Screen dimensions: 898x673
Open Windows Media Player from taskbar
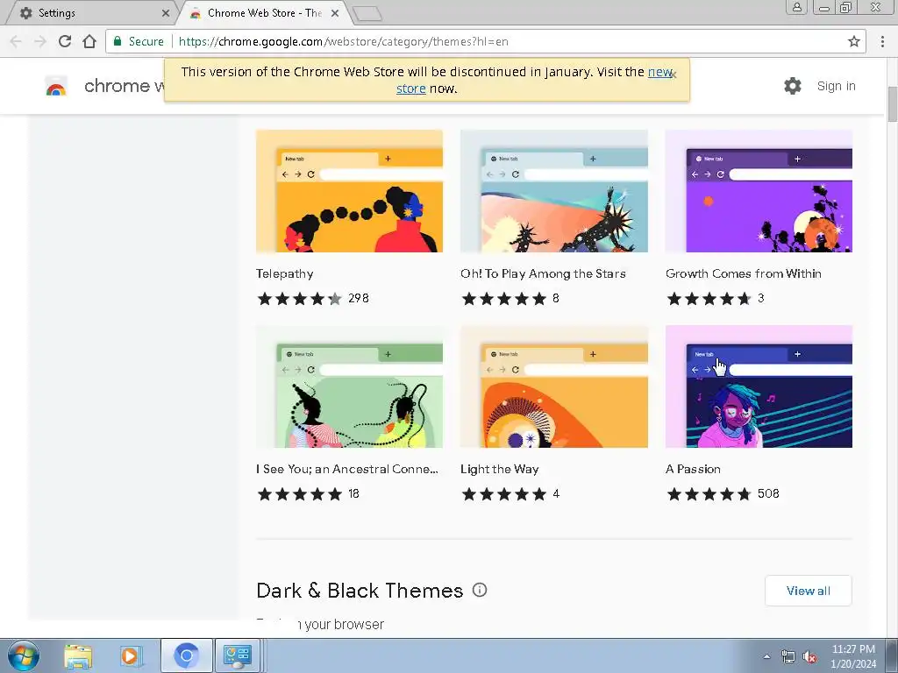130,655
